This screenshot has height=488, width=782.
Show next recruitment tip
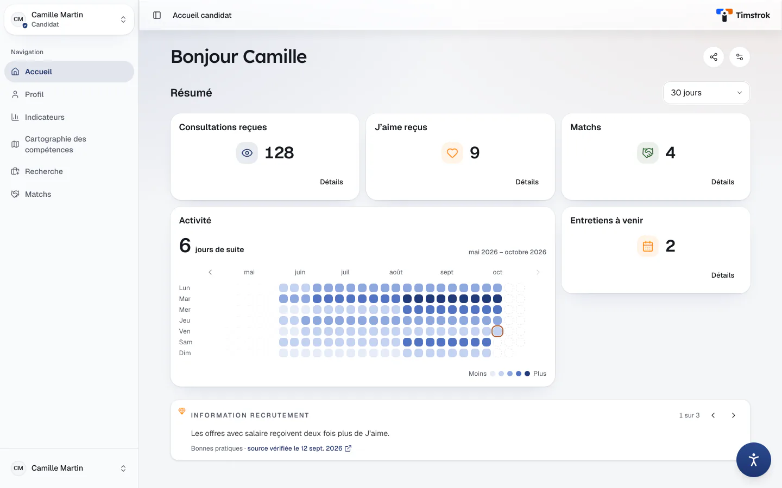(x=734, y=415)
